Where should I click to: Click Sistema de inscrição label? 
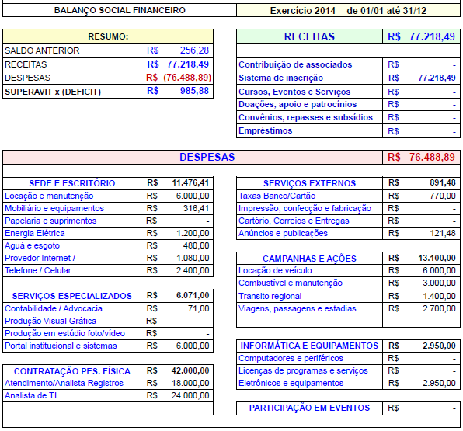pos(280,78)
